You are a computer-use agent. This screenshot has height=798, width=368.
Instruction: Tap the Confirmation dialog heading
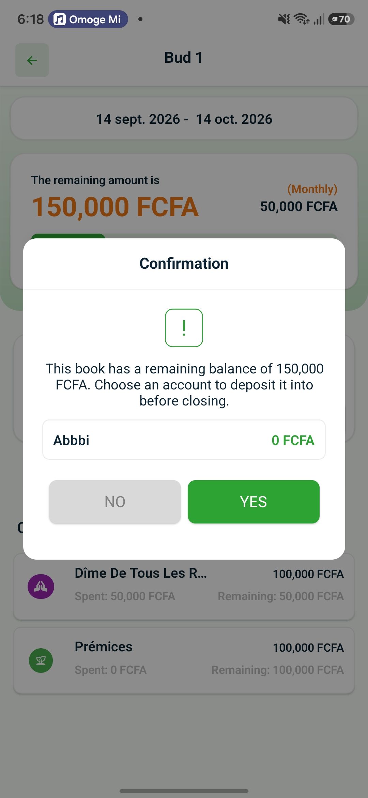point(184,263)
